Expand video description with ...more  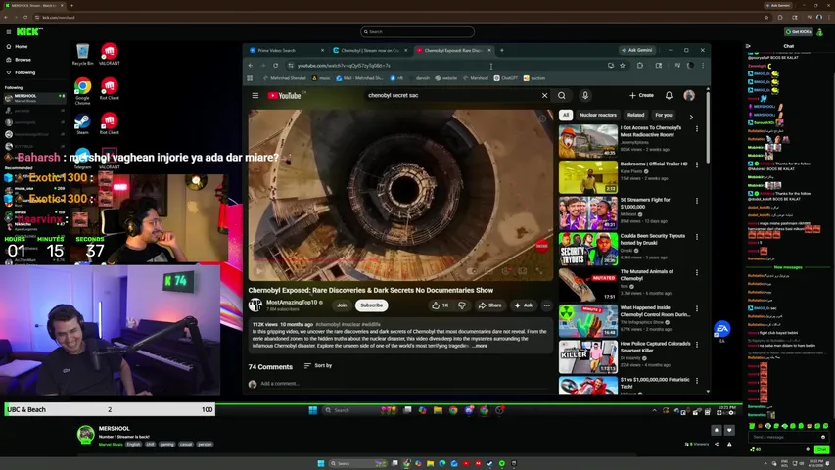480,346
